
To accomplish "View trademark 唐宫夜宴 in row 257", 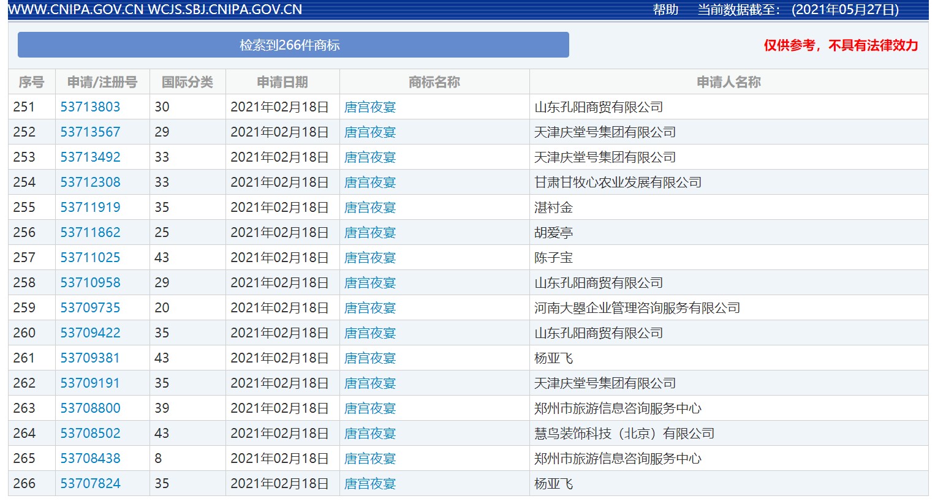I will (x=369, y=257).
